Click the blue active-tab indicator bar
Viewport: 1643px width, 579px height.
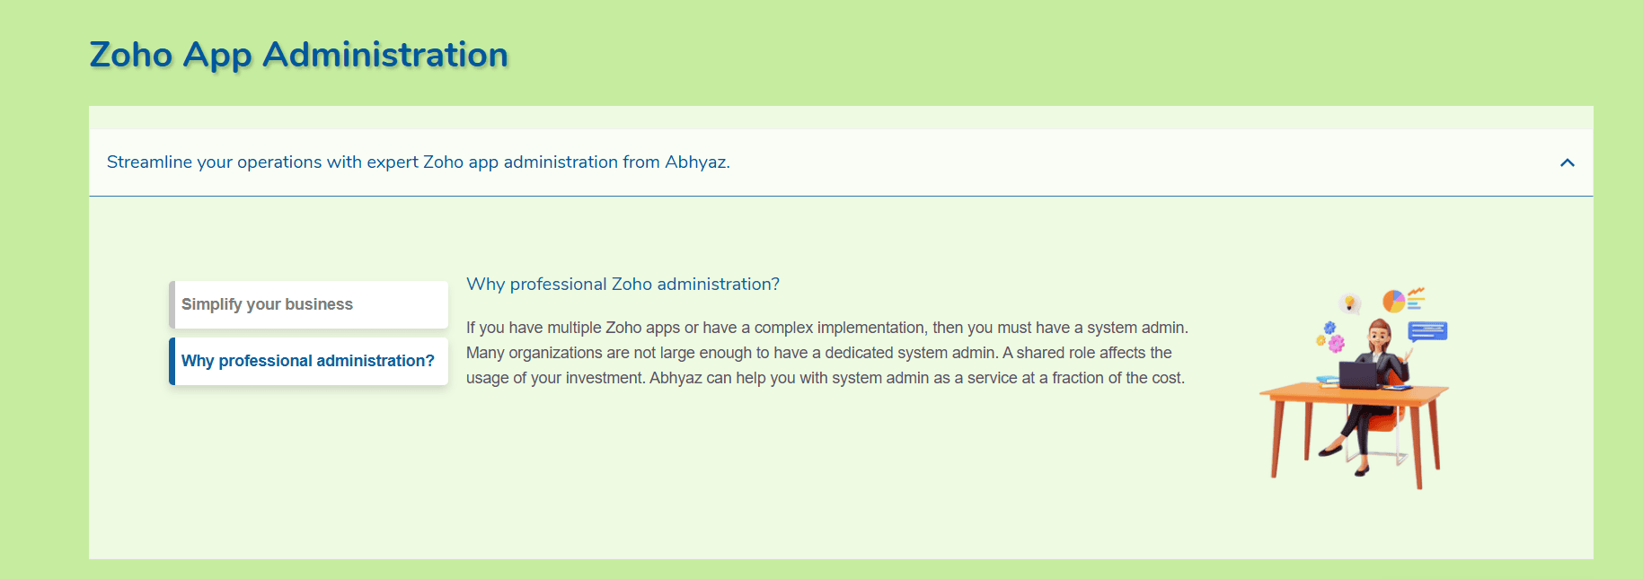click(x=172, y=361)
